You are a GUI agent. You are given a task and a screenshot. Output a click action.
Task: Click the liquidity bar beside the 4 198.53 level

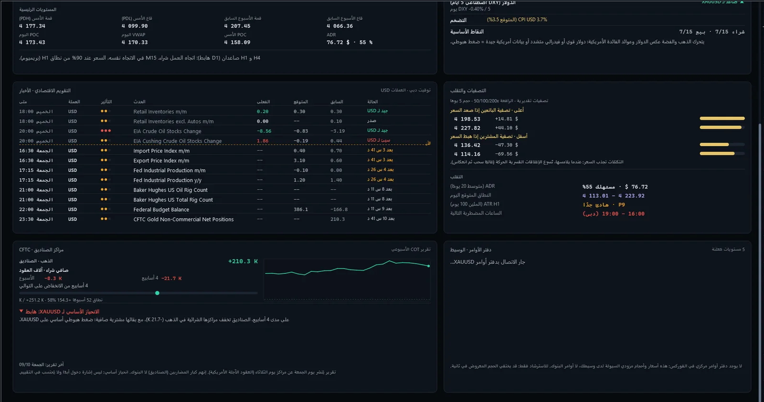tap(722, 118)
